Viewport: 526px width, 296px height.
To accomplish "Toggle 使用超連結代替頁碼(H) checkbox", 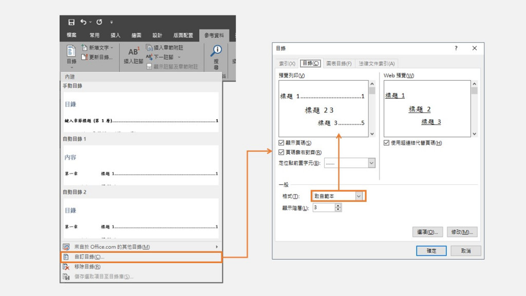I will point(386,143).
